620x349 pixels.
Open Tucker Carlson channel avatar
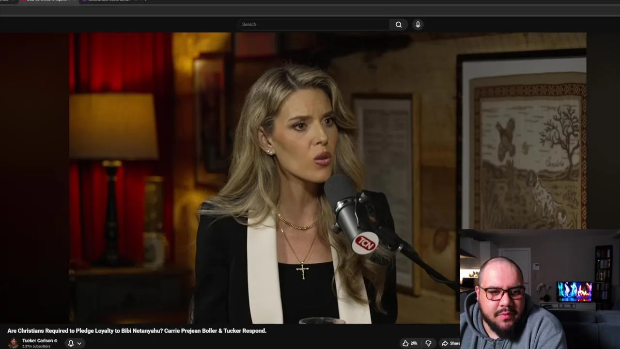point(14,343)
